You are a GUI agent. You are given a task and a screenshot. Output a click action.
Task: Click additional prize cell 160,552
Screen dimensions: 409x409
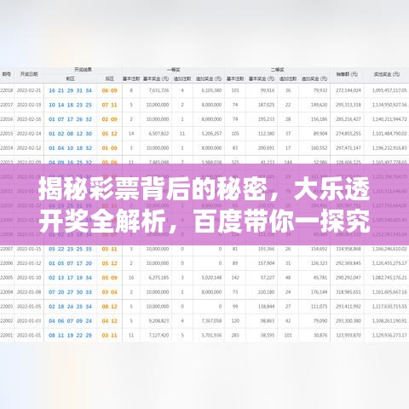[x=320, y=148]
